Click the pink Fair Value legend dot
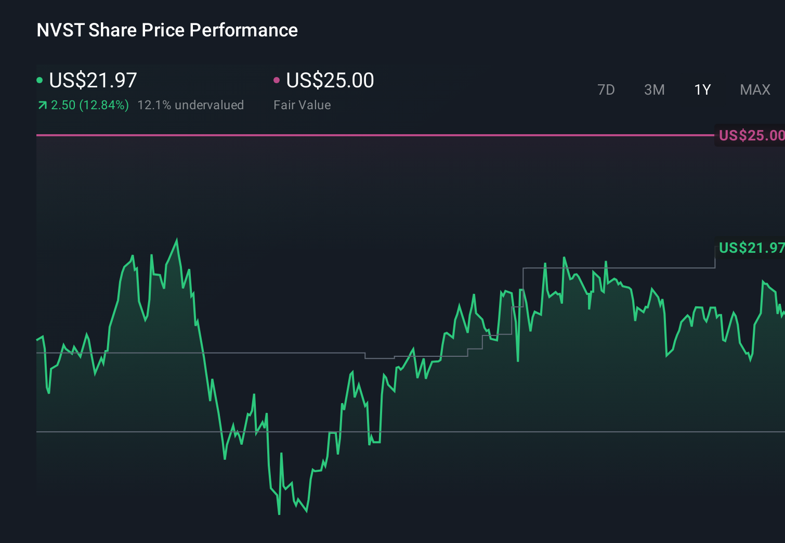Screen dimensions: 785x543 (x=277, y=80)
